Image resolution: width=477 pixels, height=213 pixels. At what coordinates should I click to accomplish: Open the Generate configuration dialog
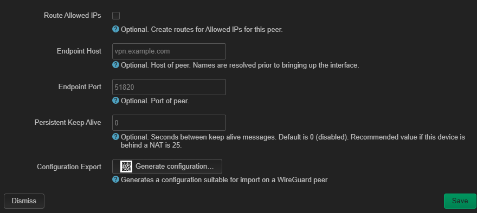tap(167, 167)
